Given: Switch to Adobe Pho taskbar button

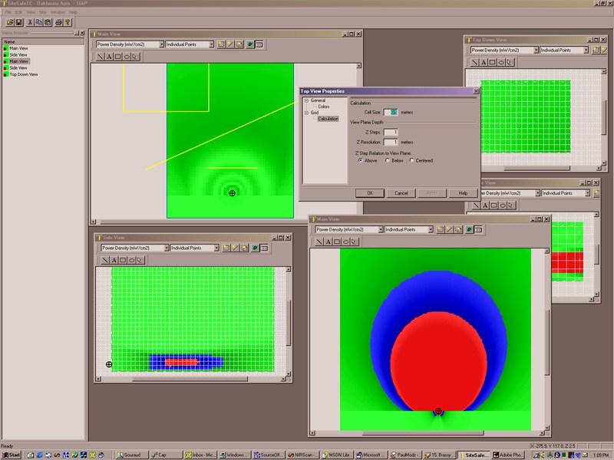Looking at the screenshot, I should pos(507,455).
